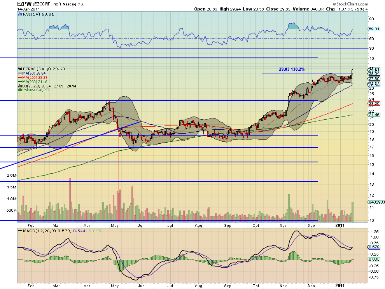385x289 pixels.
Task: Click the chart date '14-Jan-2011'
Action: coord(28,9)
